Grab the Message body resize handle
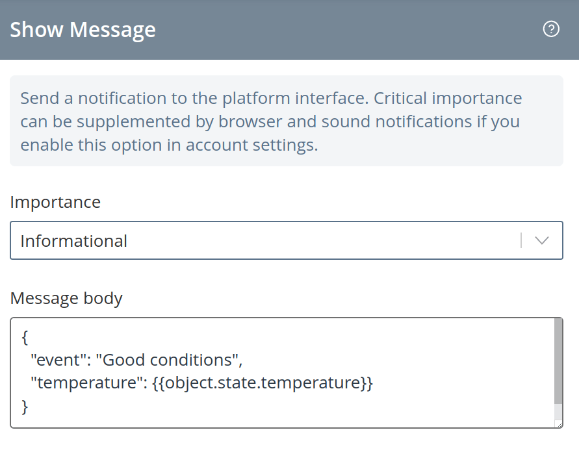This screenshot has height=467, width=579. [559, 425]
